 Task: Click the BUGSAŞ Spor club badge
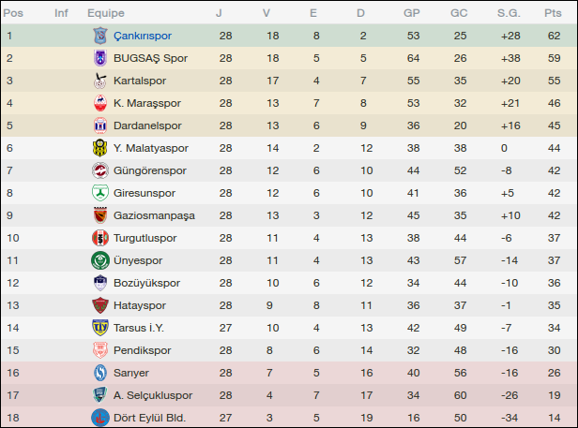(x=99, y=58)
